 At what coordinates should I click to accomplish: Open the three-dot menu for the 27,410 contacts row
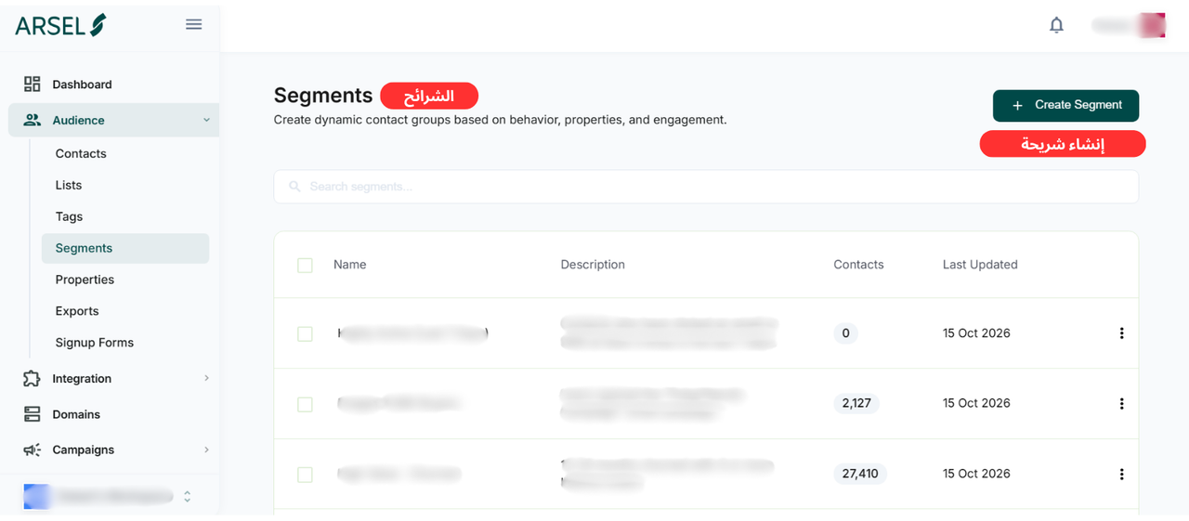click(1121, 475)
